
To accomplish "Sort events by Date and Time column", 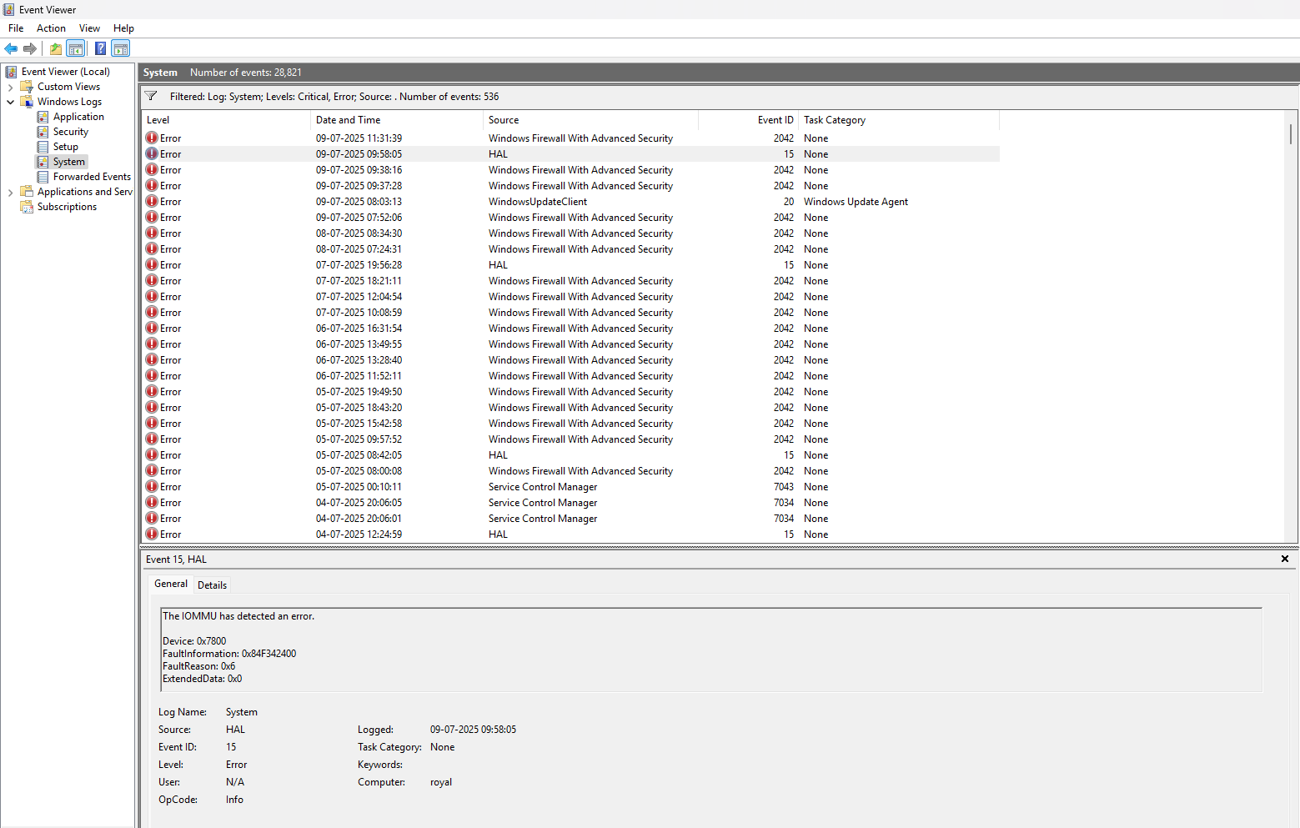I will click(348, 120).
